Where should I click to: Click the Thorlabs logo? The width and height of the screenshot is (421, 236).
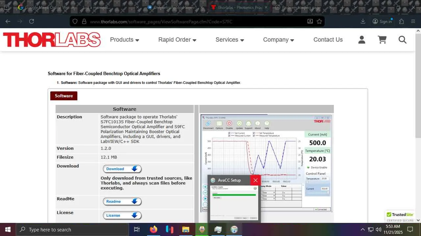pyautogui.click(x=52, y=40)
